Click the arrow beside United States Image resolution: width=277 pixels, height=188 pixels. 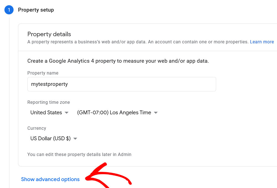(66, 113)
